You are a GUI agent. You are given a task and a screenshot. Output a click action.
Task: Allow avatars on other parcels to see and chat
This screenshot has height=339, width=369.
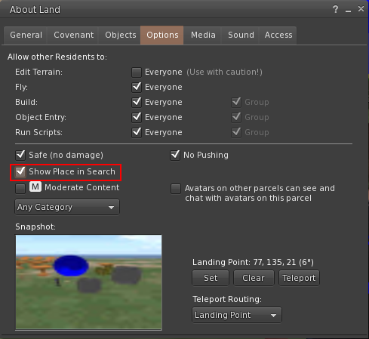point(176,189)
